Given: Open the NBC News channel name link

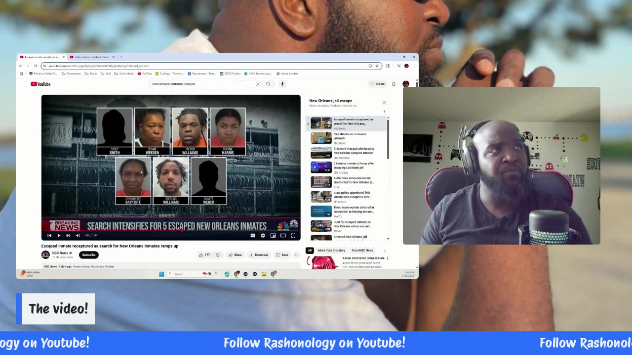Looking at the screenshot, I should pyautogui.click(x=60, y=253).
